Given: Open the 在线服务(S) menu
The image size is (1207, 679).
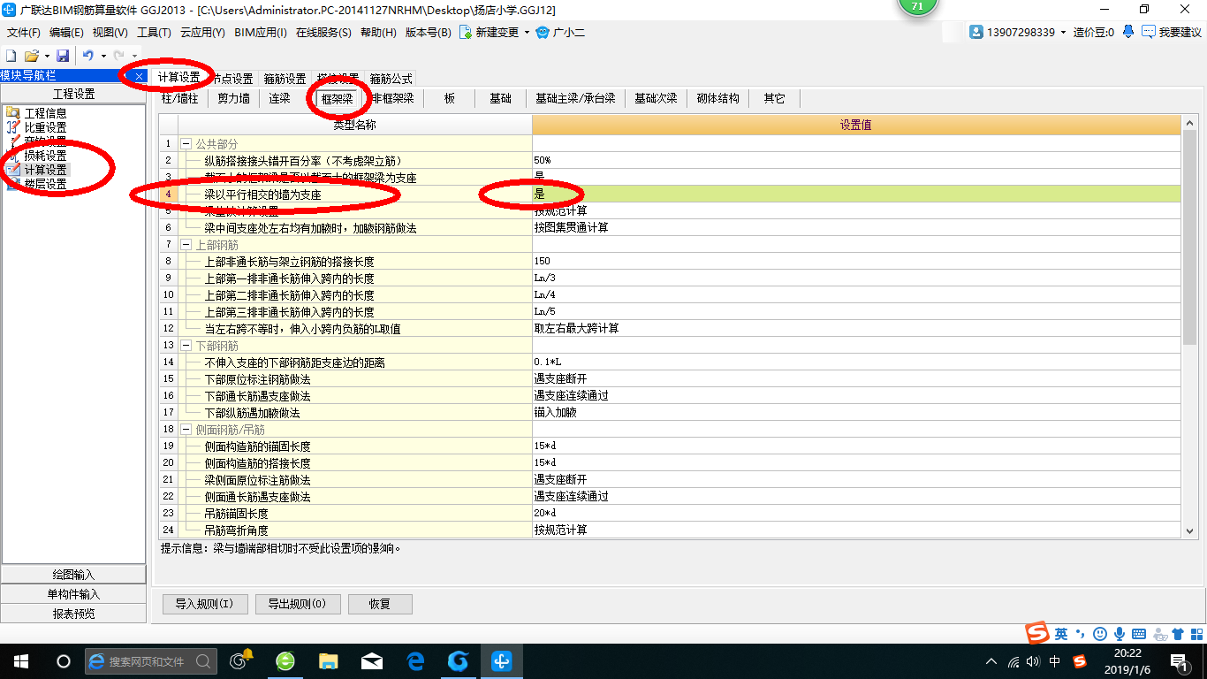Looking at the screenshot, I should [323, 33].
